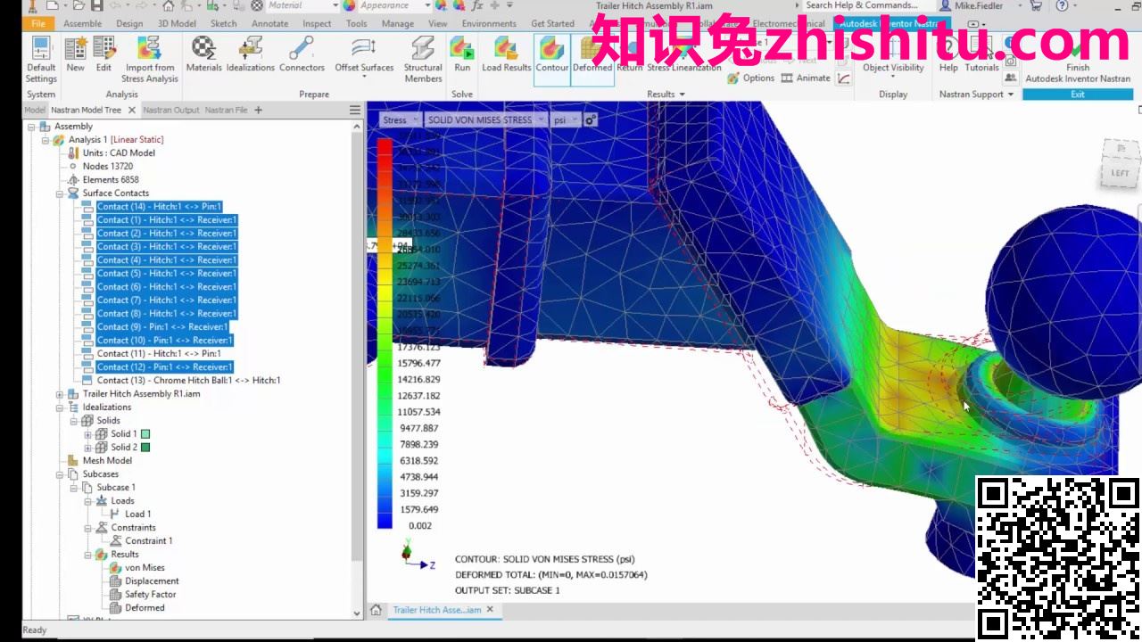This screenshot has height=642, width=1142.
Task: Collapse the Subcase 1 tree node
Action: [74, 488]
